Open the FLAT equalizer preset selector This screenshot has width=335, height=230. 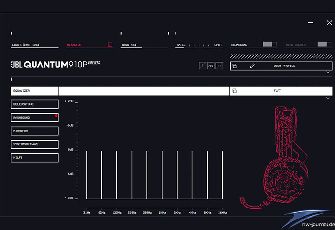281,91
